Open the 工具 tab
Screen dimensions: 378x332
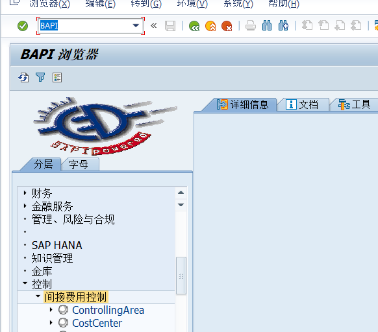(x=354, y=104)
